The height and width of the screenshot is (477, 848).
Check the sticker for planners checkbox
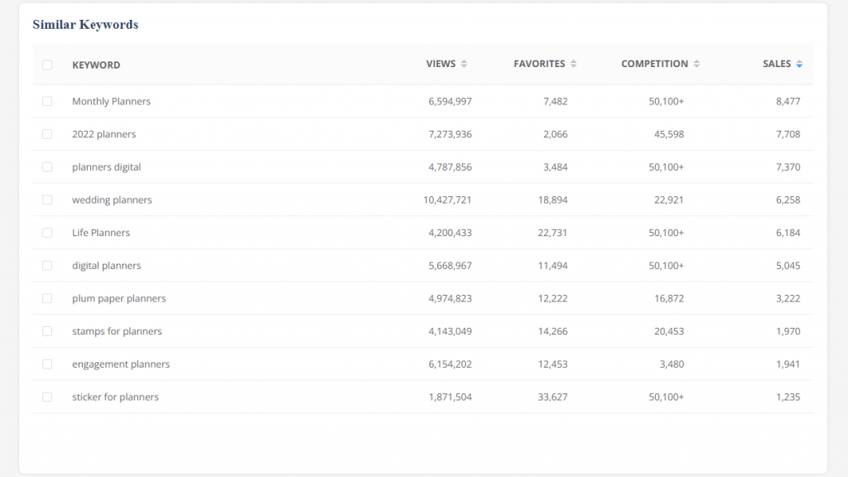pyautogui.click(x=47, y=397)
